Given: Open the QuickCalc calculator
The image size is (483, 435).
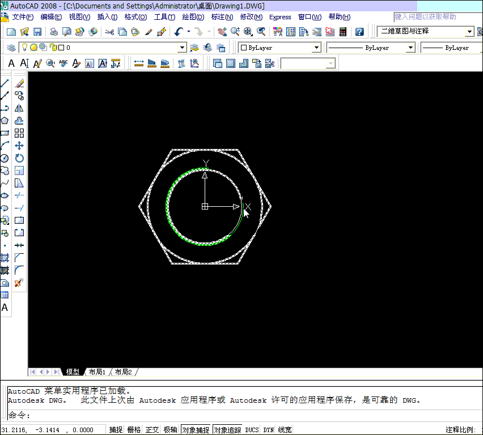Looking at the screenshot, I should 343,32.
